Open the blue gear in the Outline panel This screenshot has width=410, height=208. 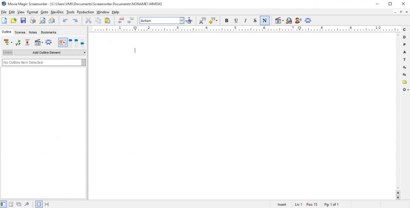48,42
